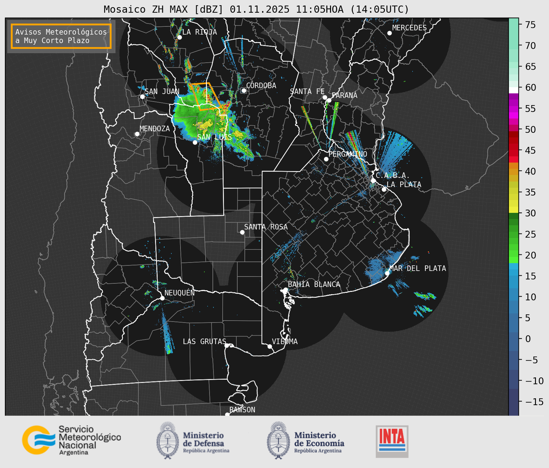The width and height of the screenshot is (549, 468).
Task: Click the Paraná city marker dot
Action: 329,100
